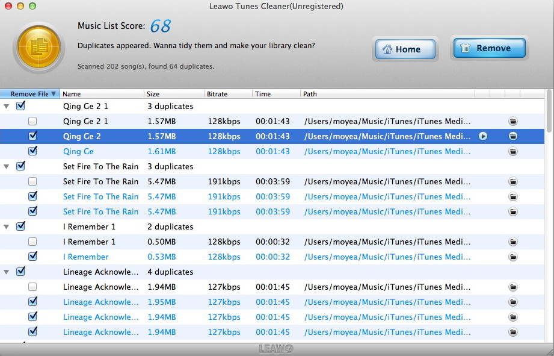Uncheck the I Remember 0.53MB row checkbox
554x356 pixels.
tap(33, 256)
